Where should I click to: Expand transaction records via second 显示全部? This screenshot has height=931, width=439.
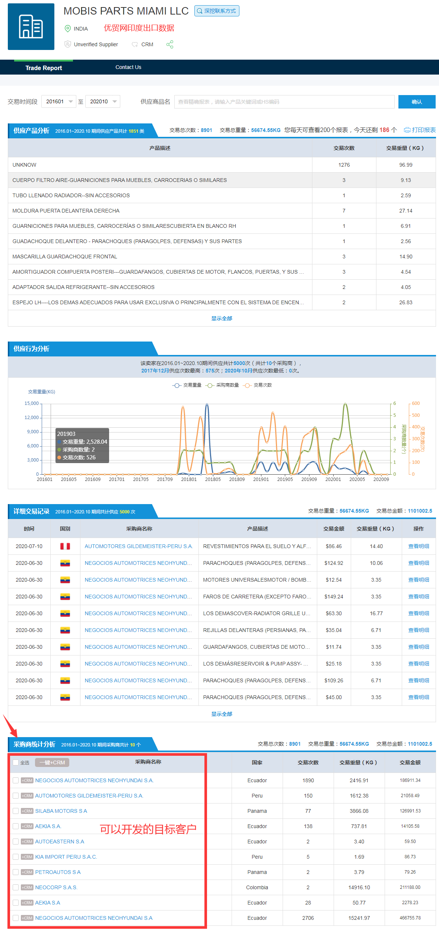[222, 714]
